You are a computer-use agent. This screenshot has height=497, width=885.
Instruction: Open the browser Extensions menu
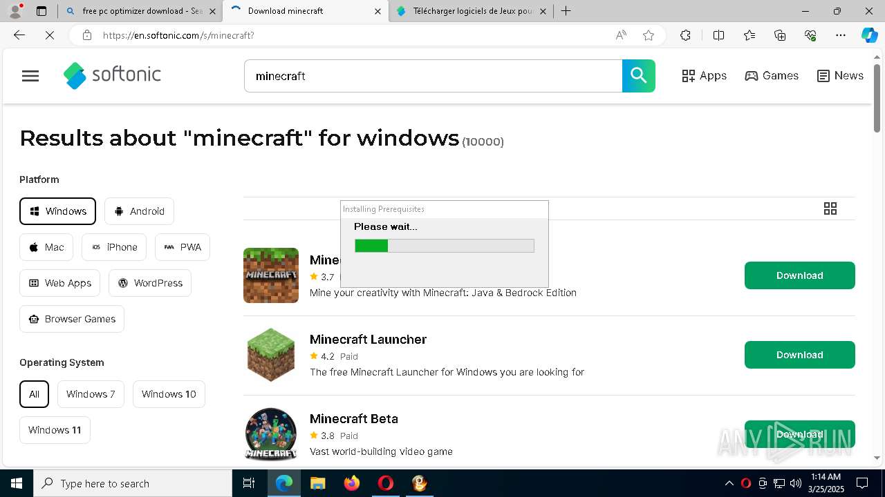pos(685,35)
